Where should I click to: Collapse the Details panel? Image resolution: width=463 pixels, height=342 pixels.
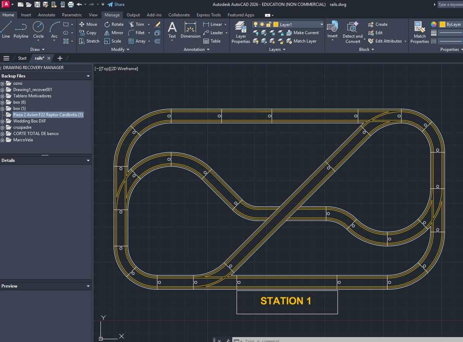click(x=88, y=160)
